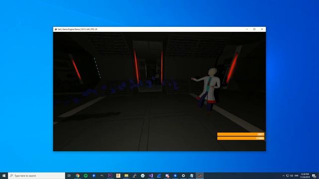This screenshot has height=179, width=319.
Task: Open the blue shield icon beside Spotify
Action: tap(94, 176)
